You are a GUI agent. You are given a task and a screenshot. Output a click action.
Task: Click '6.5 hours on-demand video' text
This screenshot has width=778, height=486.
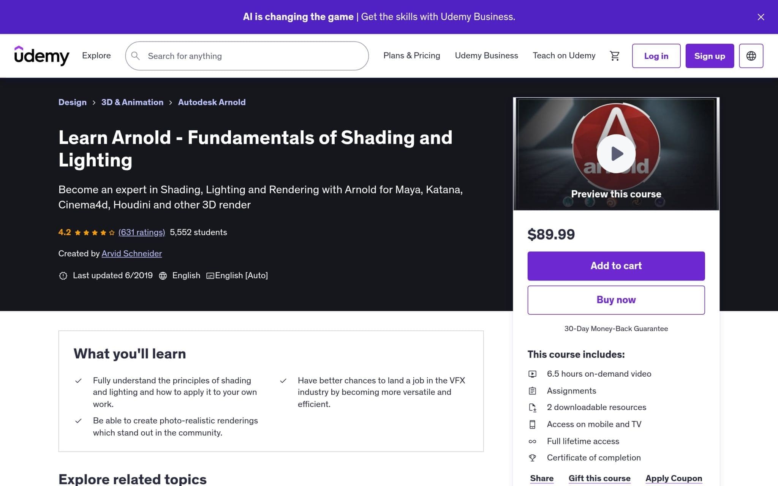click(x=599, y=374)
